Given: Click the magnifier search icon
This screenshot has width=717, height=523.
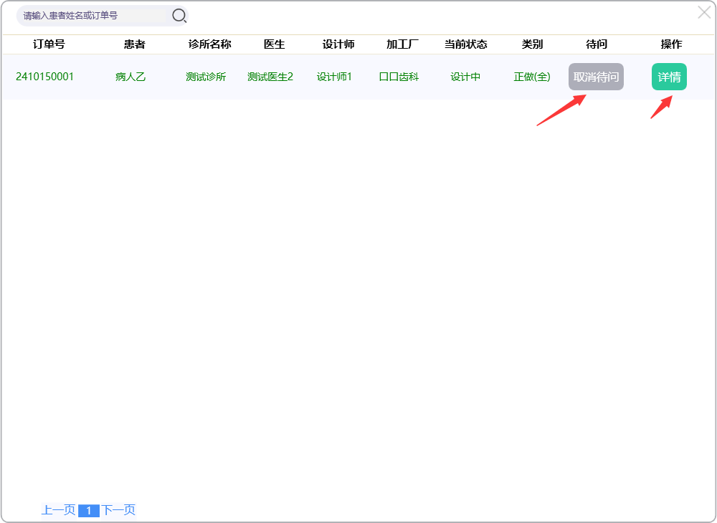Looking at the screenshot, I should pos(179,15).
